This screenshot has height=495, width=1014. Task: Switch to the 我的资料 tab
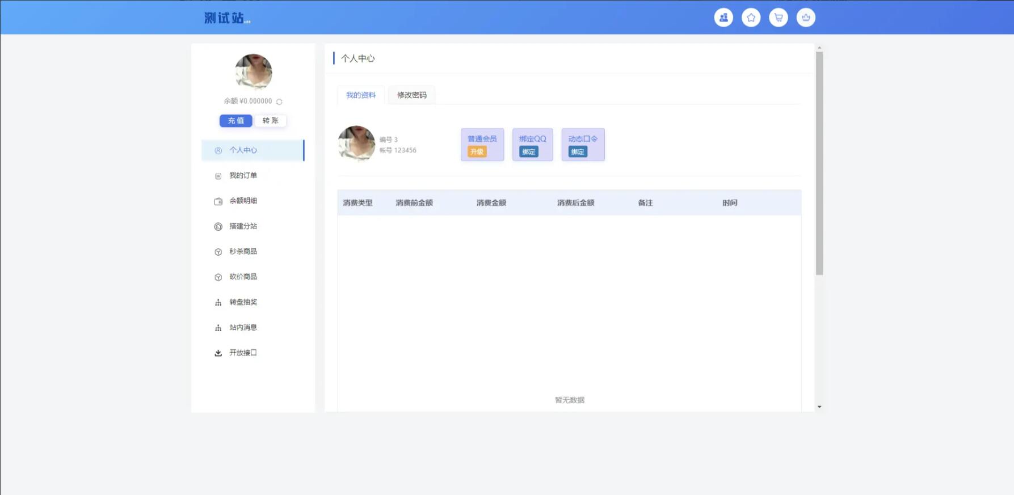pyautogui.click(x=361, y=95)
